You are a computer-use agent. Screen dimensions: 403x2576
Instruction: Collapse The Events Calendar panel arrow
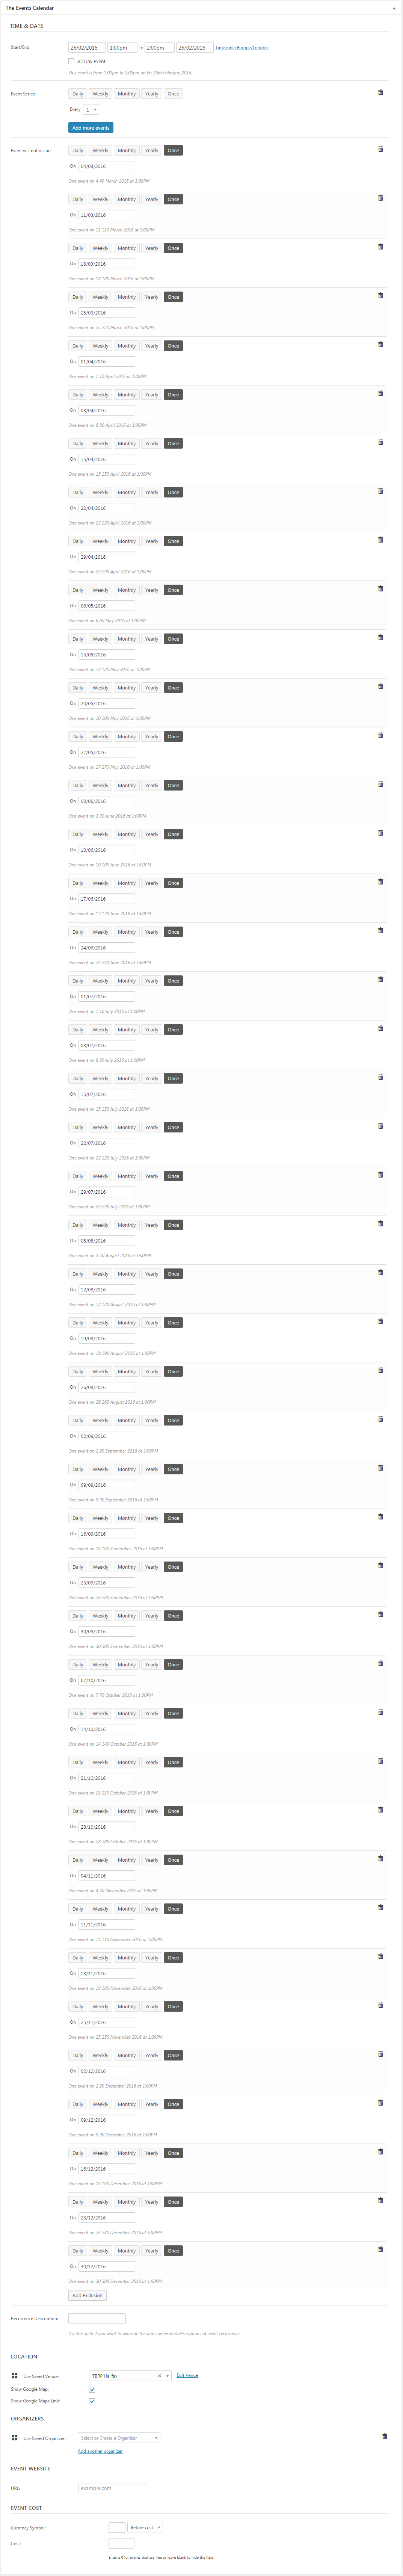(x=396, y=8)
